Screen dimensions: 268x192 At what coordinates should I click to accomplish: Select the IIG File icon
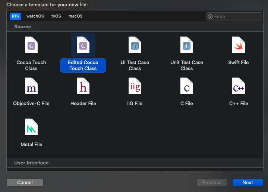pyautogui.click(x=135, y=86)
